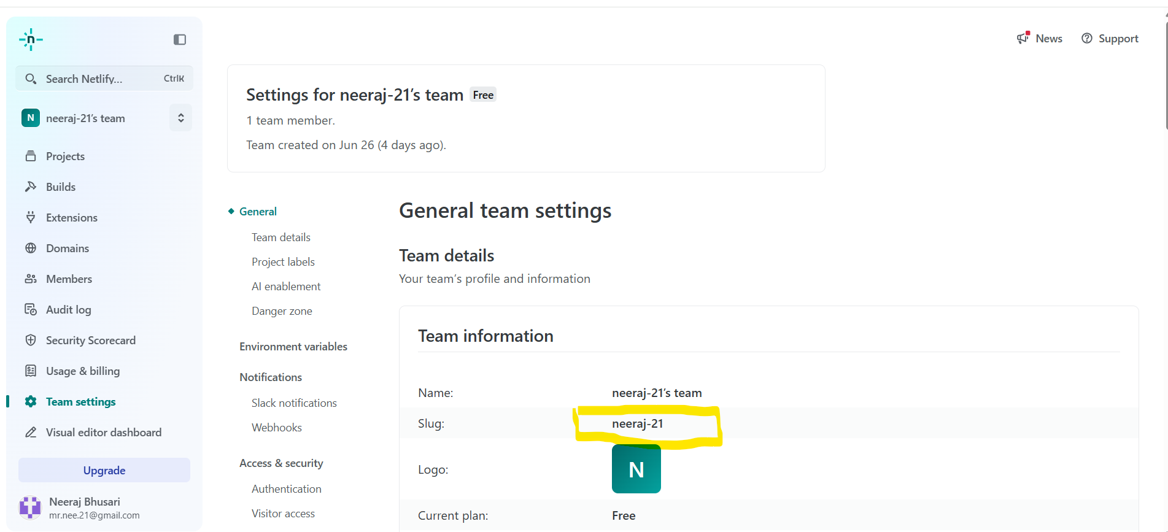Image resolution: width=1168 pixels, height=532 pixels.
Task: Click Current plan value Free
Action: tap(624, 515)
